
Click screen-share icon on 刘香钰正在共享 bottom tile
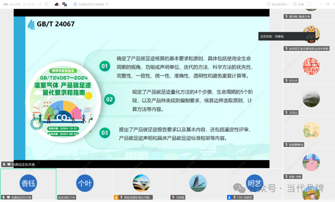(9, 197)
